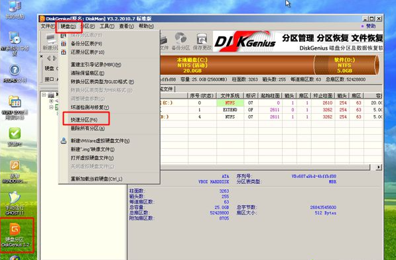Select 删除所有分区(A) menu entry

88,128
